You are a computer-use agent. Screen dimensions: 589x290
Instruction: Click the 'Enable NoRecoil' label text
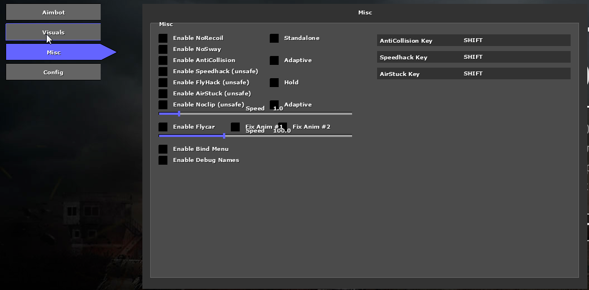(198, 38)
